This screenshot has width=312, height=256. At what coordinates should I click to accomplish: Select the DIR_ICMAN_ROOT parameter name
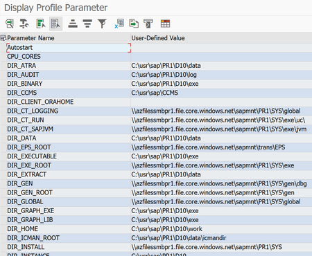pyautogui.click(x=33, y=238)
